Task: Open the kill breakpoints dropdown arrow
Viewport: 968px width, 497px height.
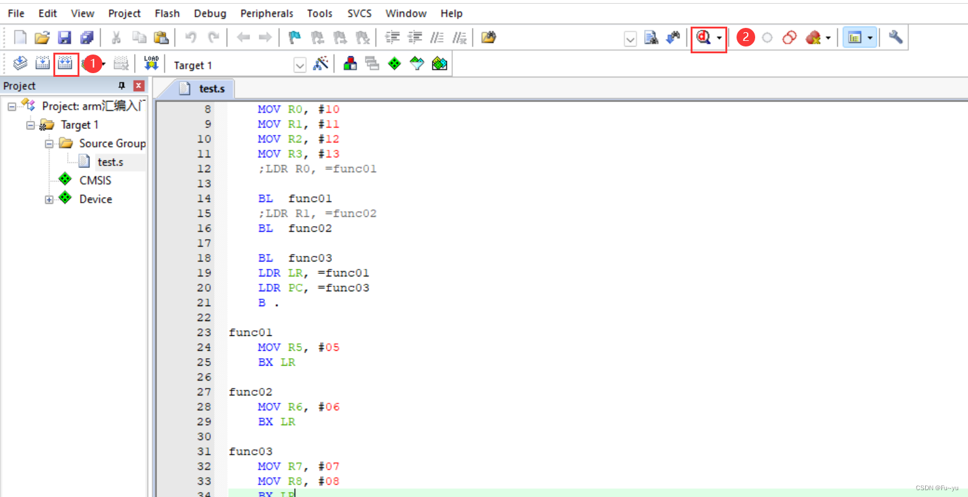Action: click(x=828, y=38)
